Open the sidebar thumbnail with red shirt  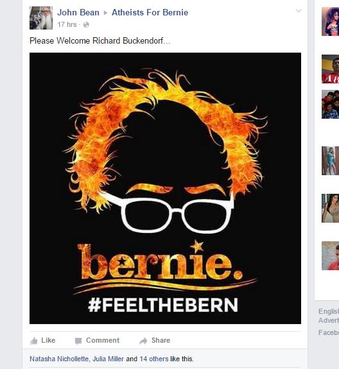coord(330,69)
